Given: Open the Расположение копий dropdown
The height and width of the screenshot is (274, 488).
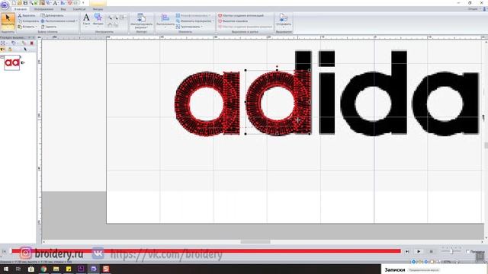Looking at the screenshot, I should (x=59, y=21).
